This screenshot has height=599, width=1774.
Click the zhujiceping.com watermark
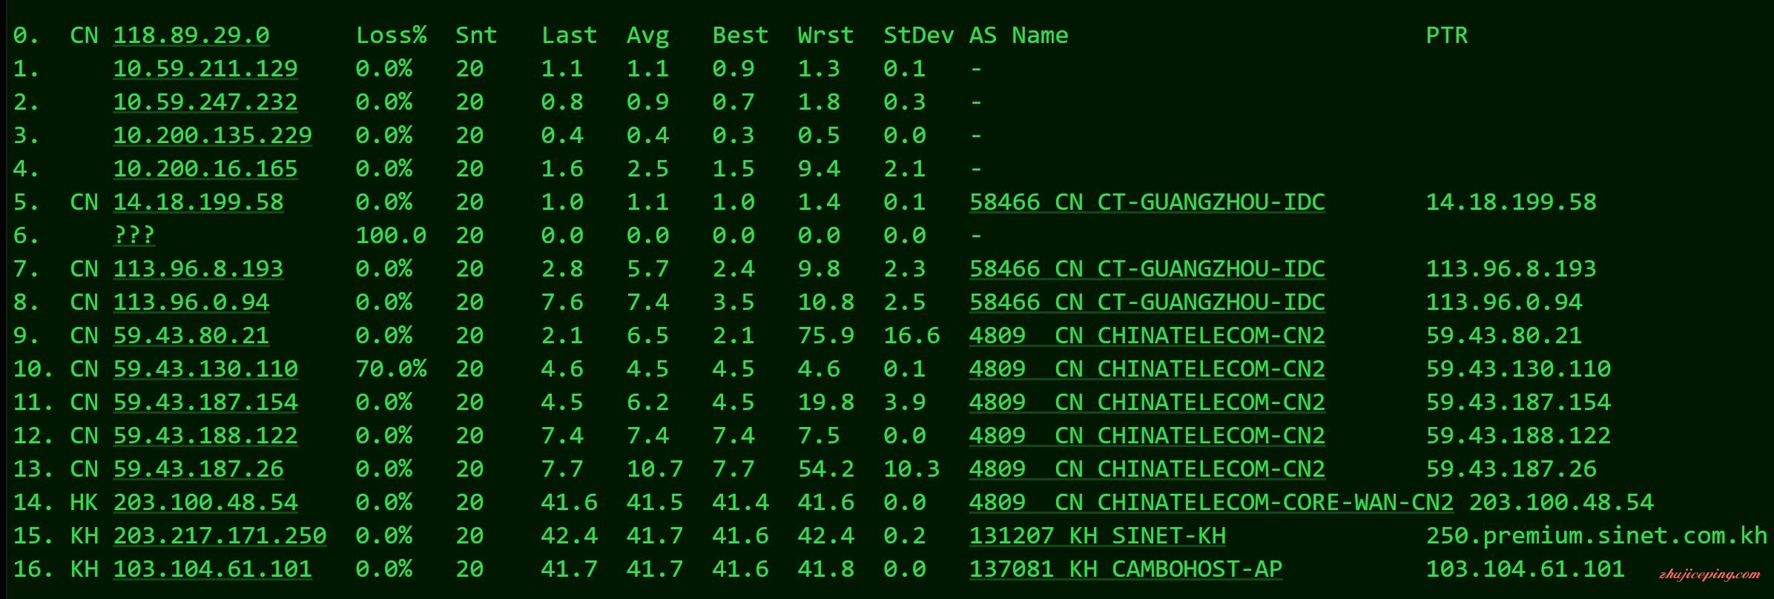click(x=1707, y=575)
